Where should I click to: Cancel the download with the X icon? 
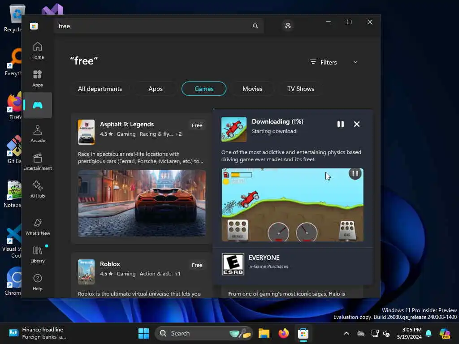[356, 124]
